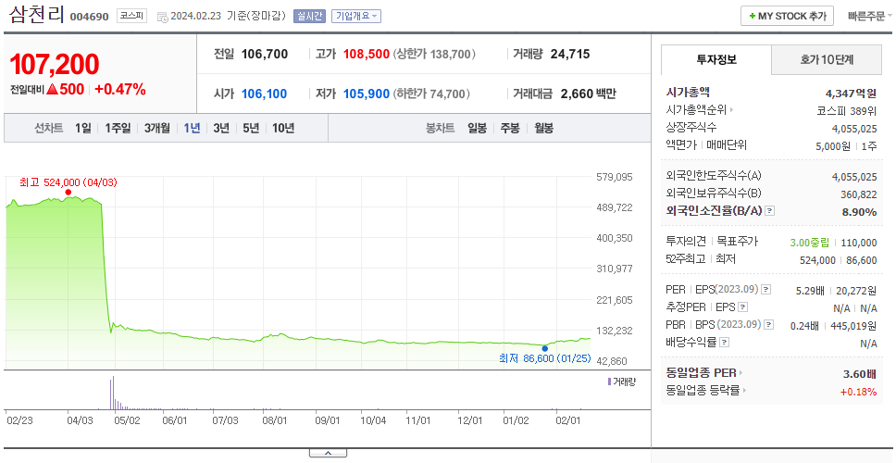Click the 579,095 price axis label

click(x=615, y=177)
